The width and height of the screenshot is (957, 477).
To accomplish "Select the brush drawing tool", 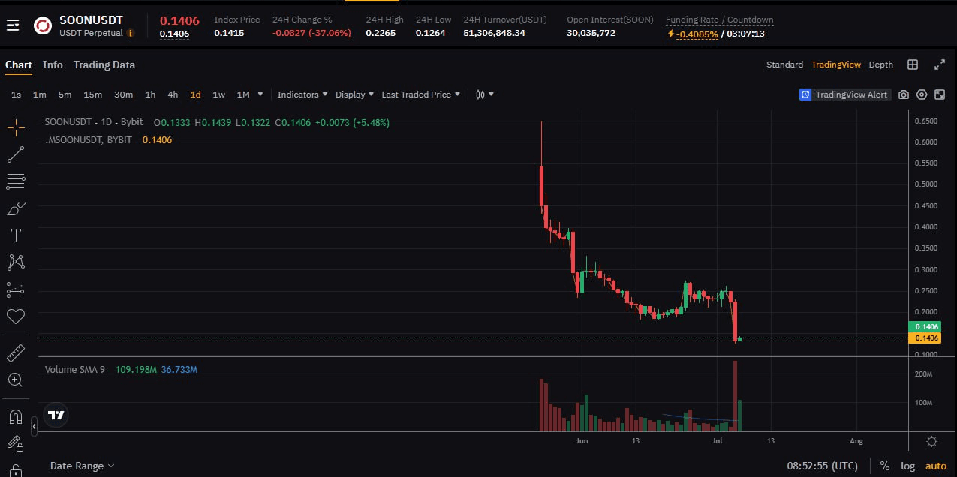I will 16,208.
